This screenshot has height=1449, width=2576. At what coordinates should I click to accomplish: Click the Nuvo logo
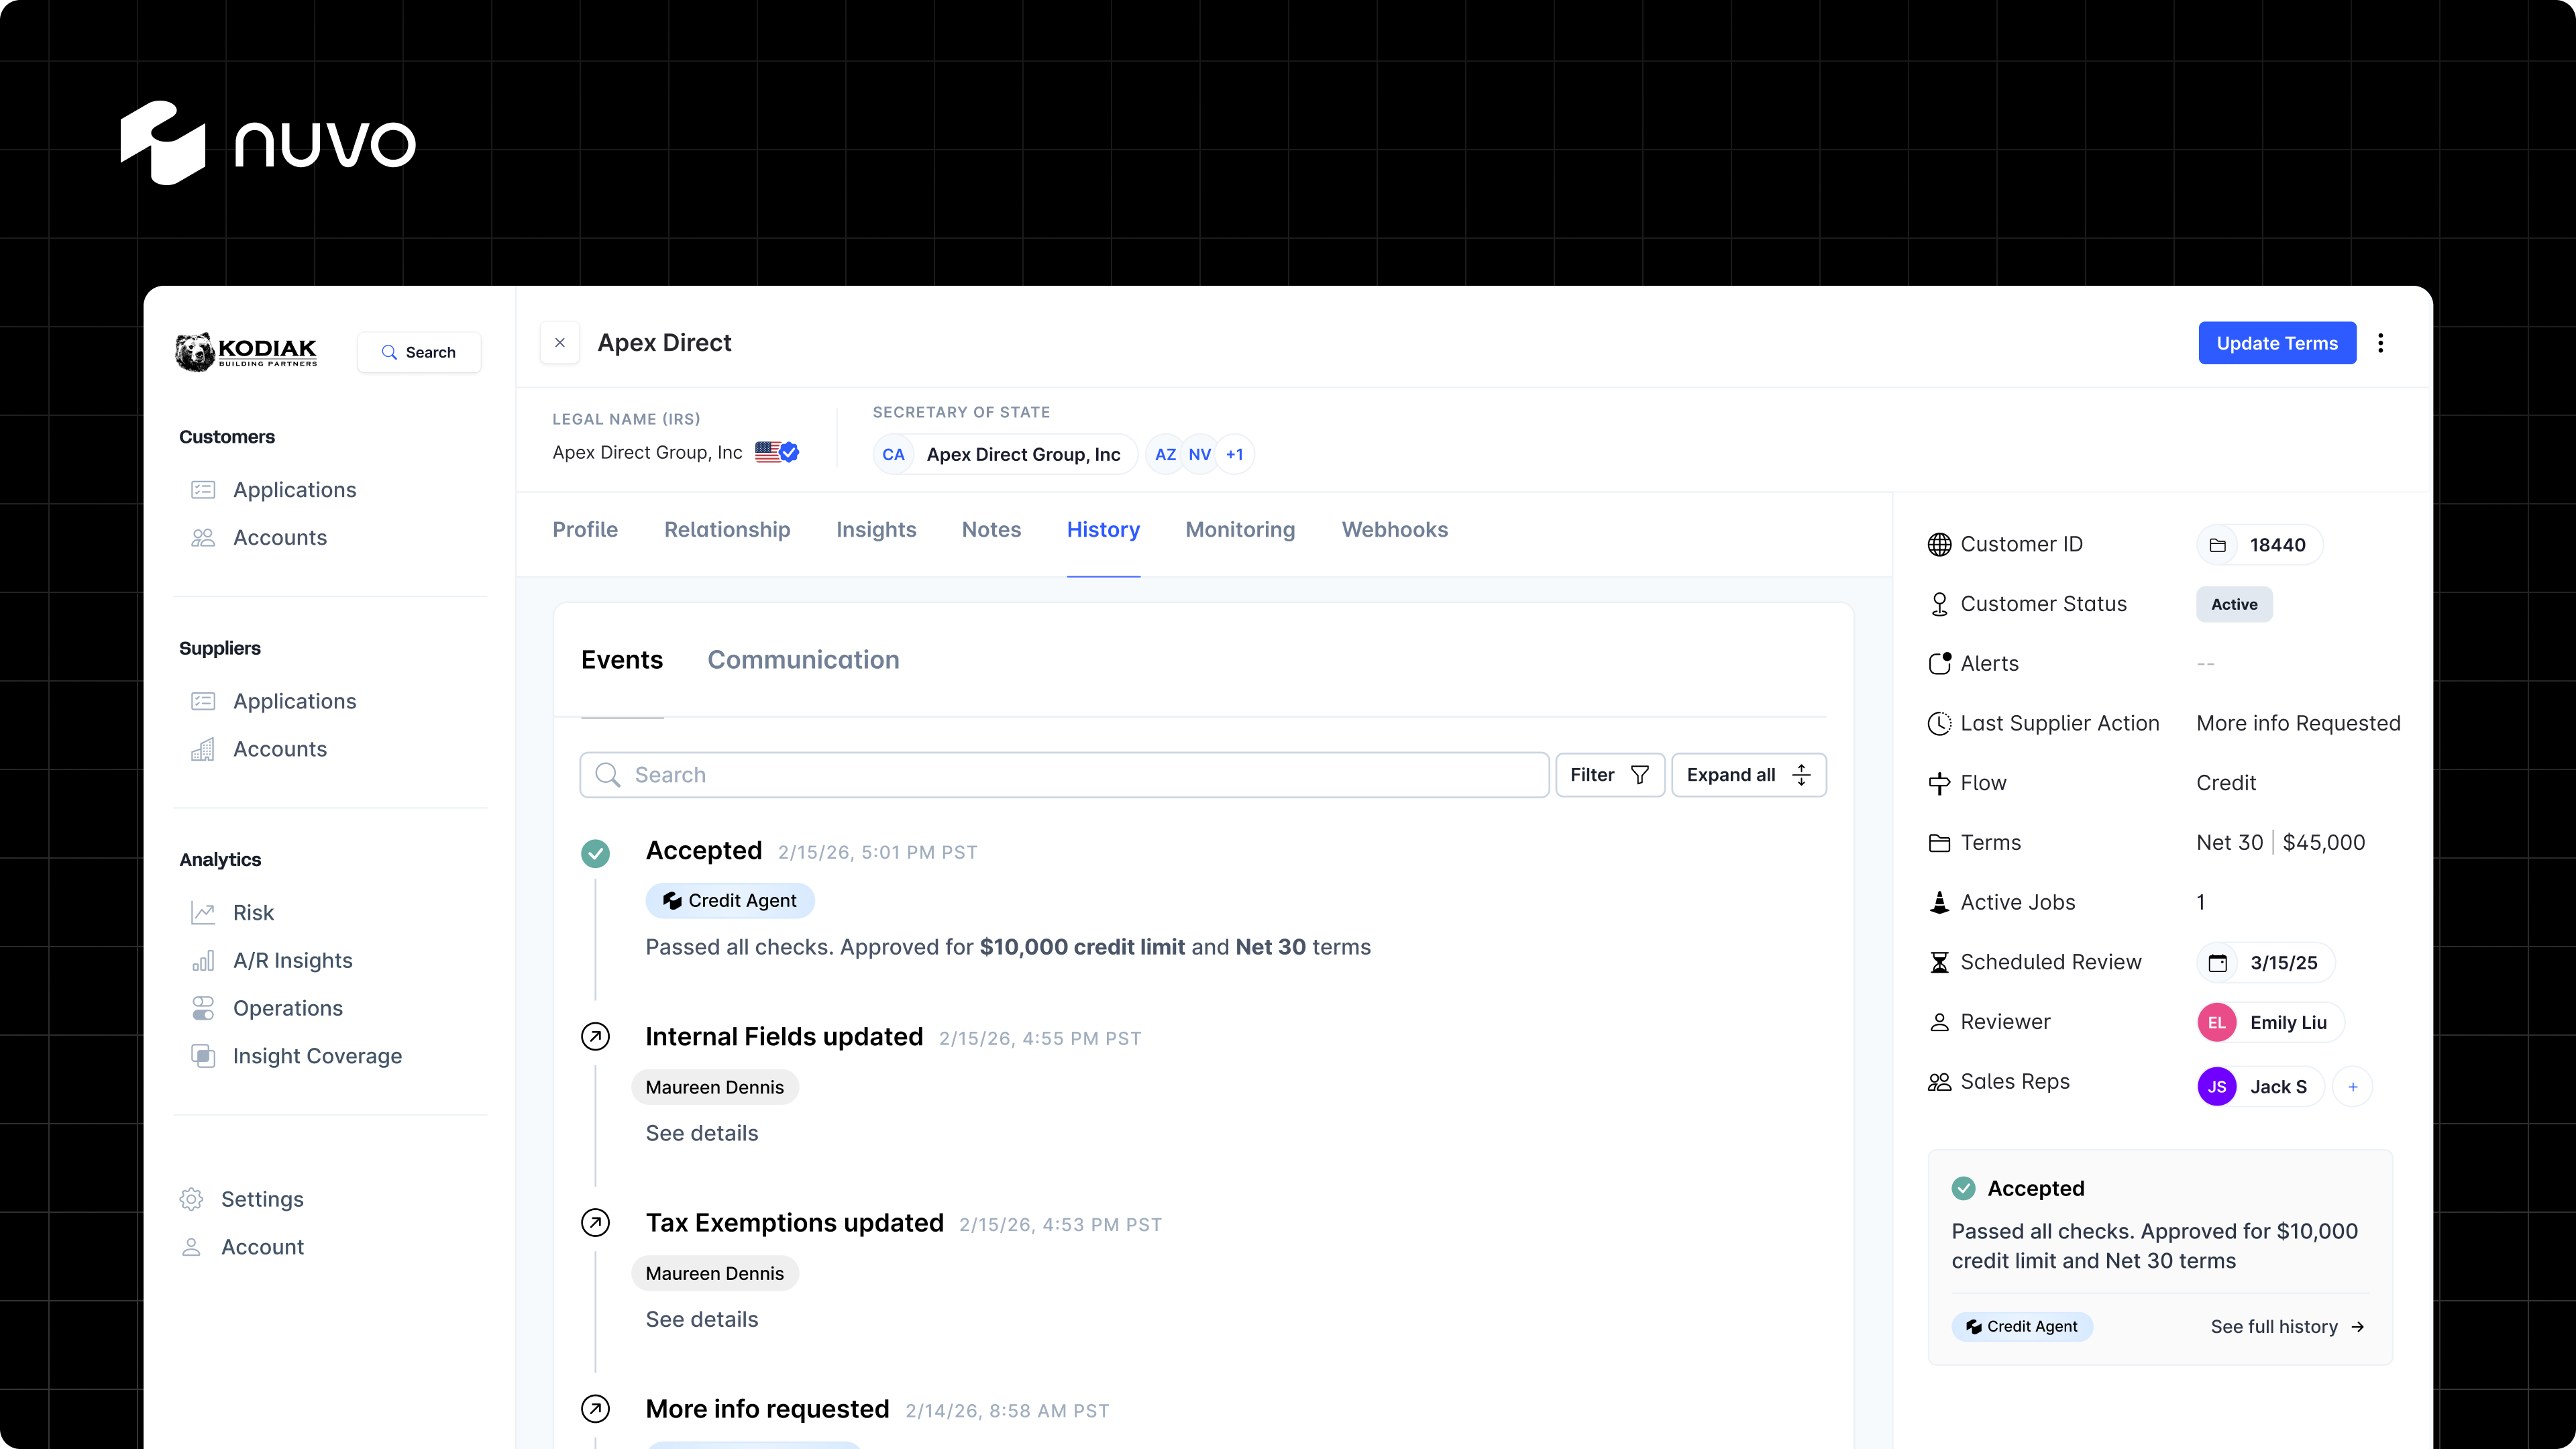click(x=268, y=143)
